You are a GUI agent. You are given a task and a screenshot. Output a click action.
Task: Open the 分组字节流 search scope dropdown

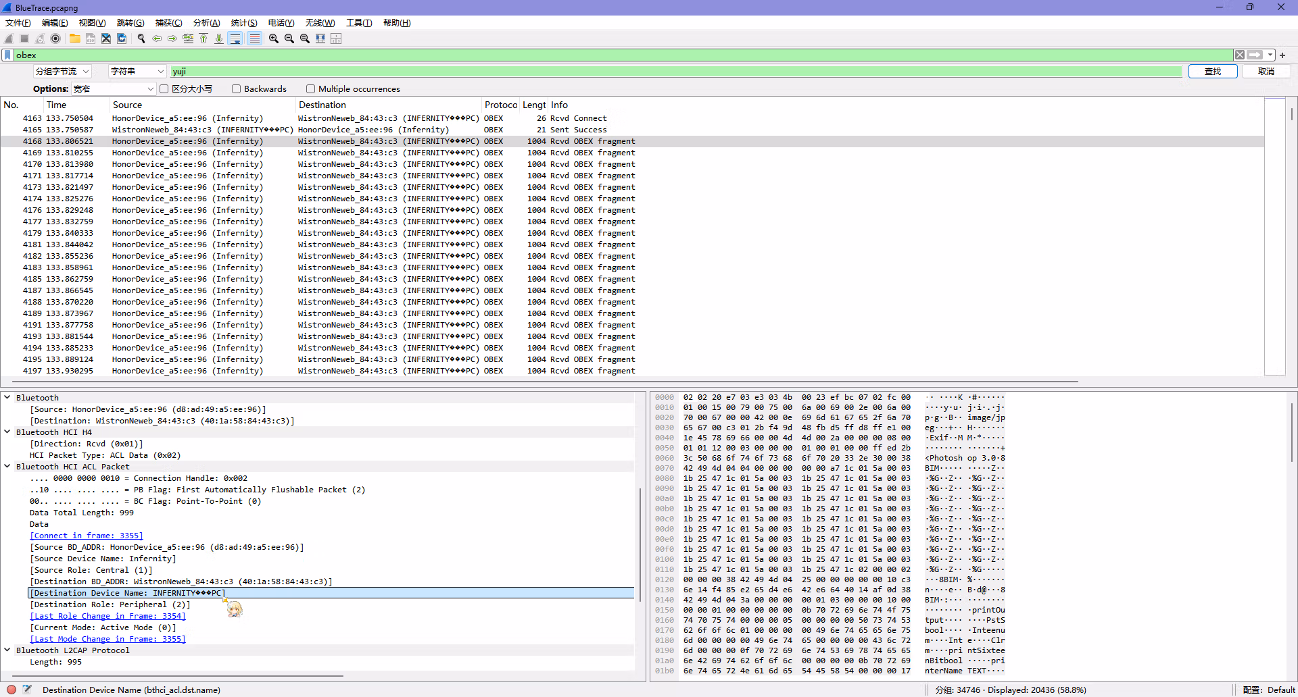62,71
